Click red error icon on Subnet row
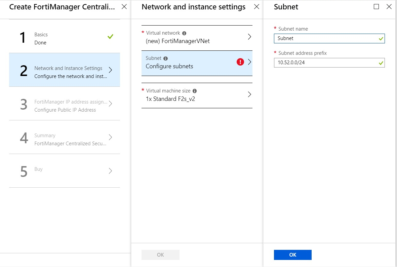 click(240, 62)
